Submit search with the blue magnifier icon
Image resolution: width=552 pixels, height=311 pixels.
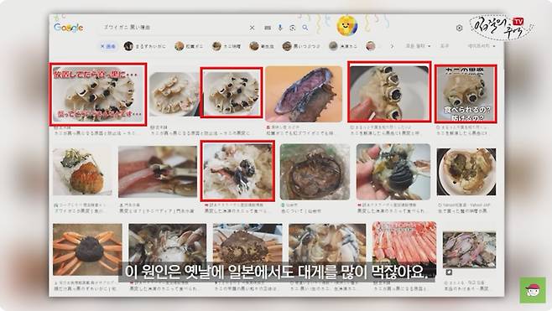click(x=305, y=28)
